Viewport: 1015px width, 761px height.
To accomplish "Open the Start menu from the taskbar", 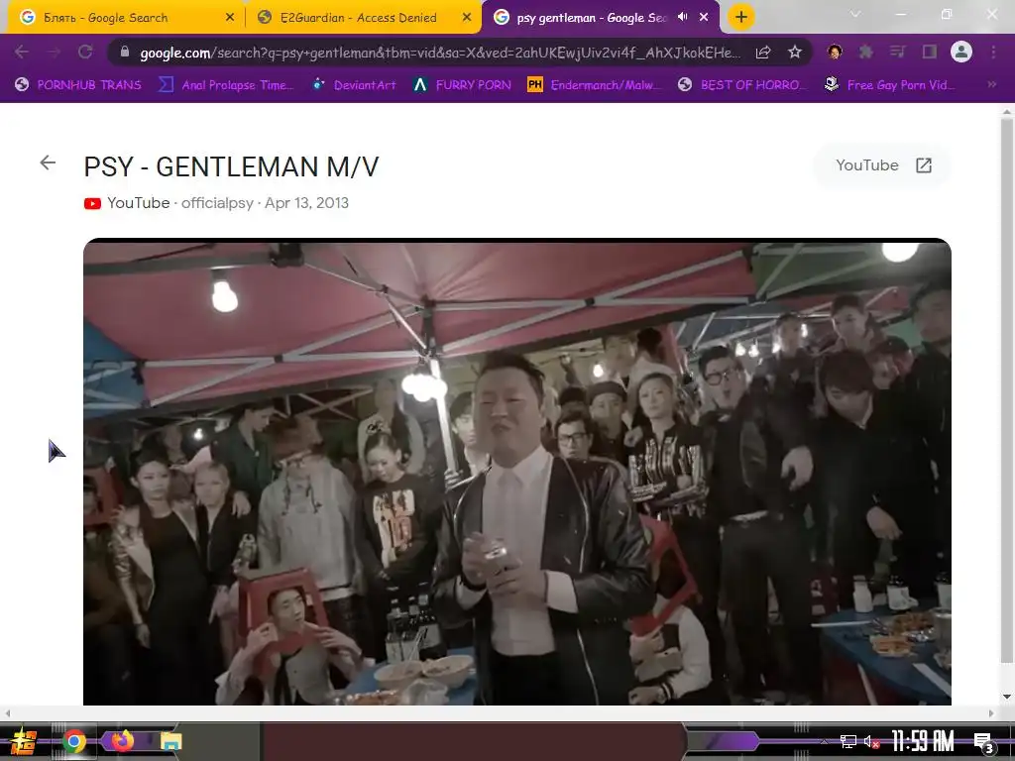I will coord(24,741).
